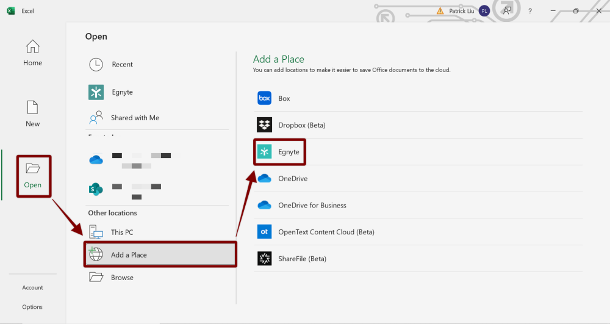This screenshot has height=324, width=610.
Task: Show Recent files list
Action: point(157,65)
